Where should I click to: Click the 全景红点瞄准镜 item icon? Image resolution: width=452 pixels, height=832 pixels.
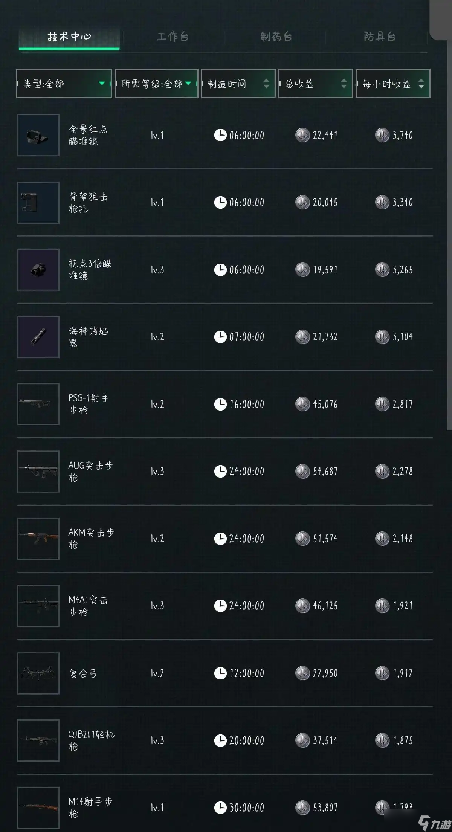38,135
